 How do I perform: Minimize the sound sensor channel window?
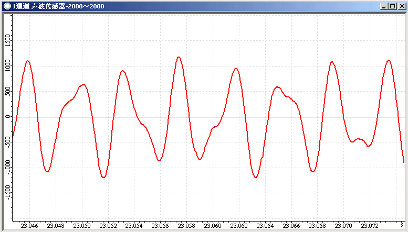pos(384,6)
